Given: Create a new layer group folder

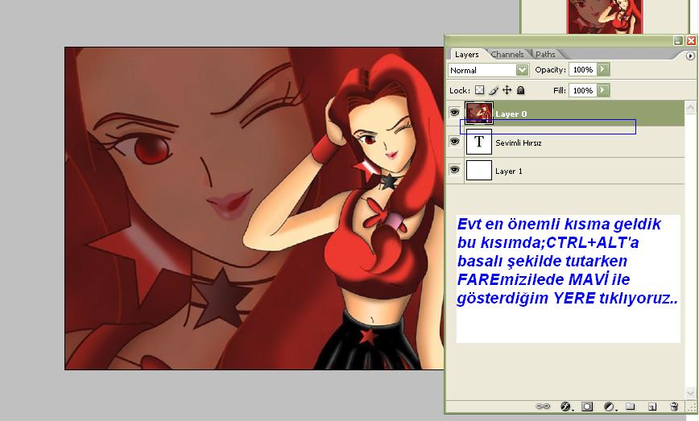Looking at the screenshot, I should coord(631,407).
